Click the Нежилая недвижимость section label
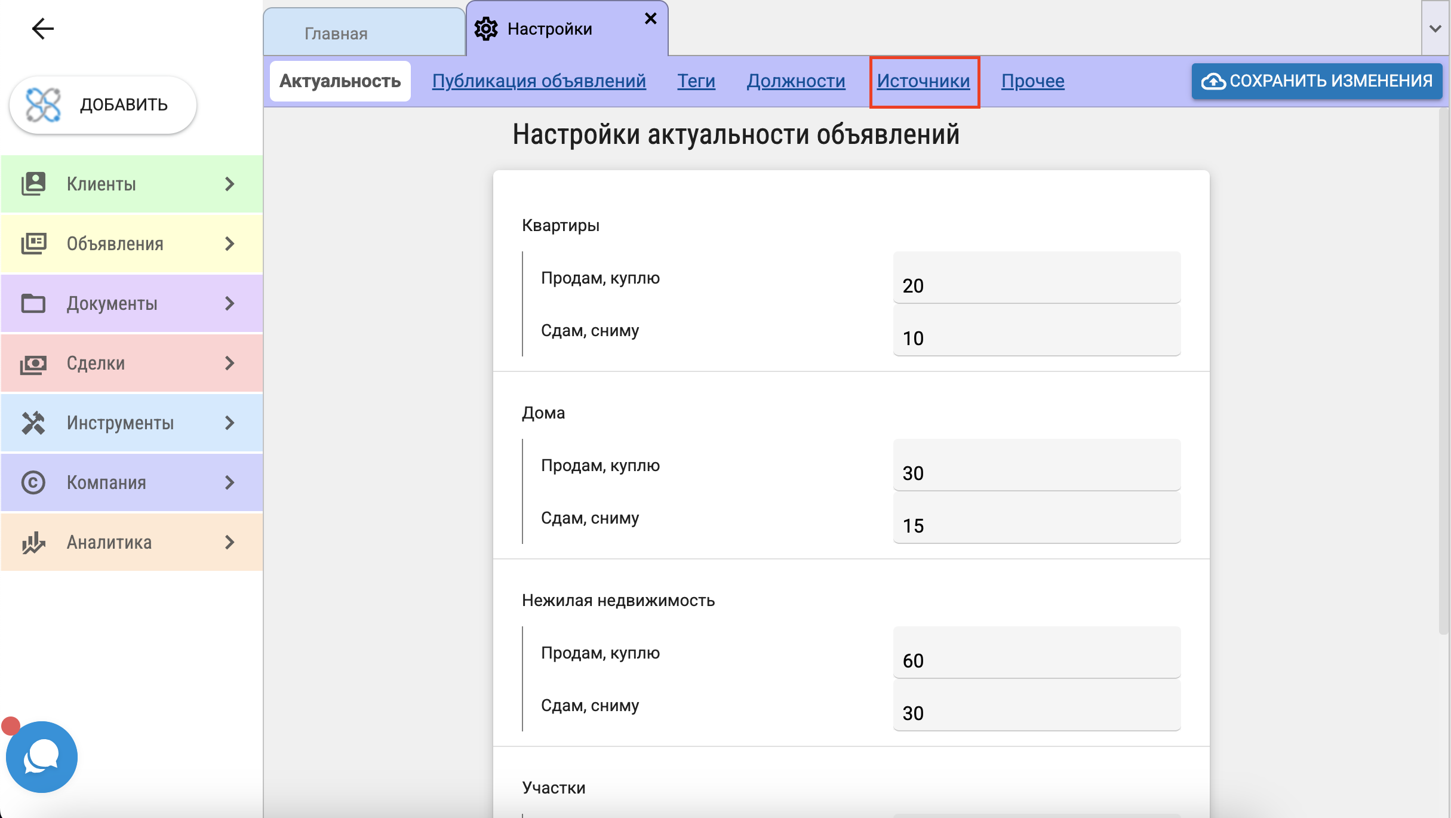 tap(618, 600)
